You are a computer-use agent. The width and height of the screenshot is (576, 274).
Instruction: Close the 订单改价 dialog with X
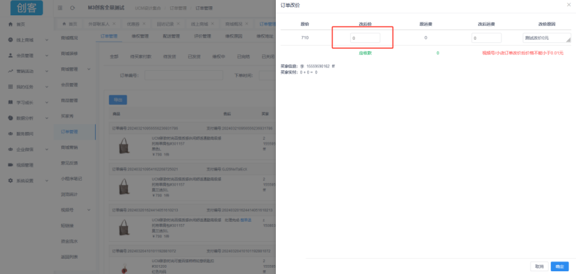(x=569, y=5)
